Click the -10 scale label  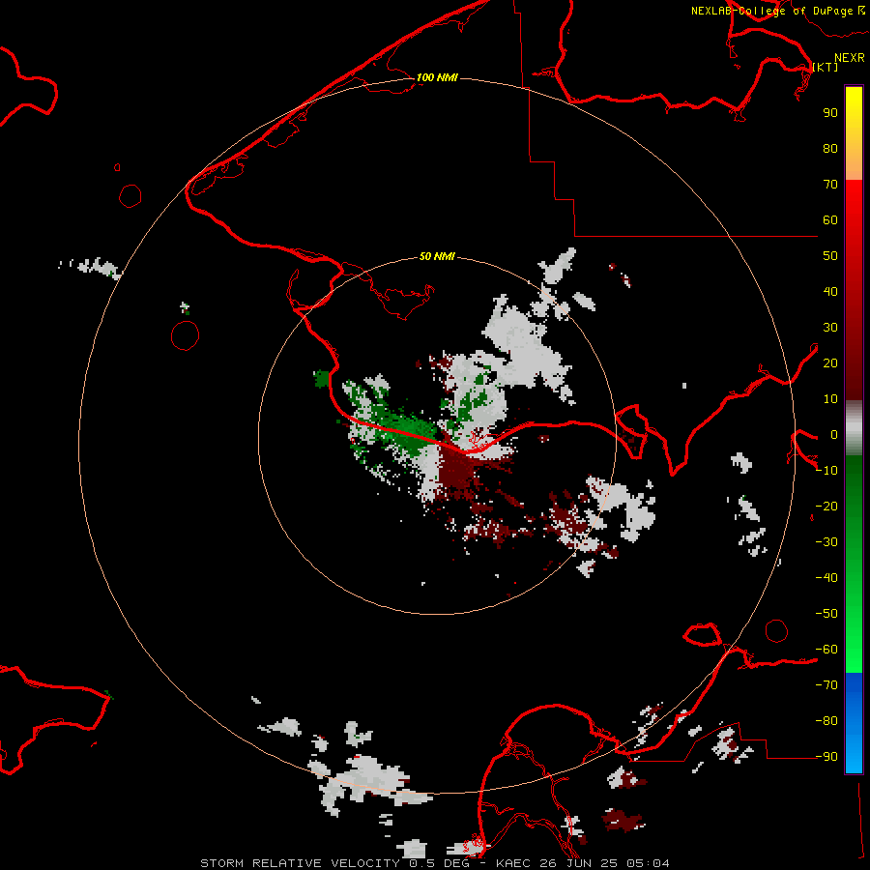pyautogui.click(x=826, y=471)
